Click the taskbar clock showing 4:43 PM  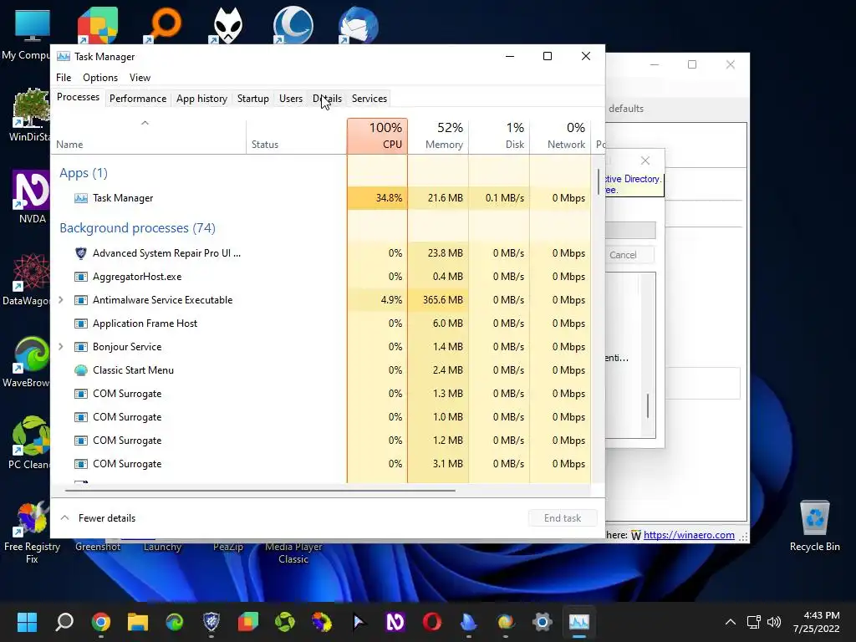816,622
